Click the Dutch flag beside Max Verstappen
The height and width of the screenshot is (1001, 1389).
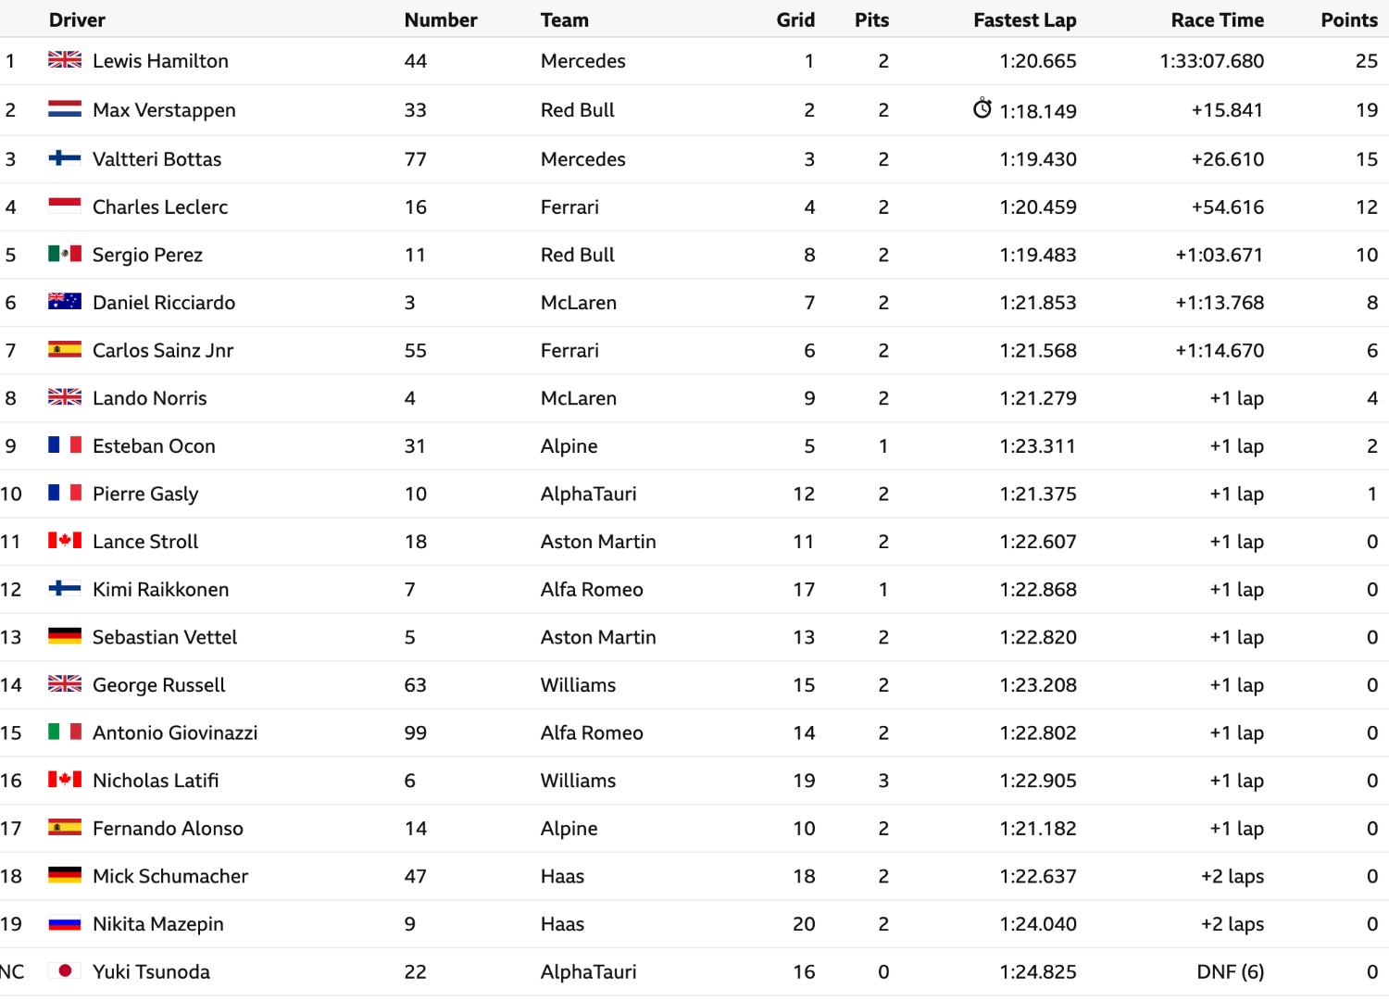click(x=65, y=109)
